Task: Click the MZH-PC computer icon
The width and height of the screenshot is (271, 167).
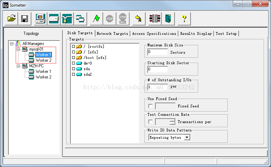Action: pos(25,66)
